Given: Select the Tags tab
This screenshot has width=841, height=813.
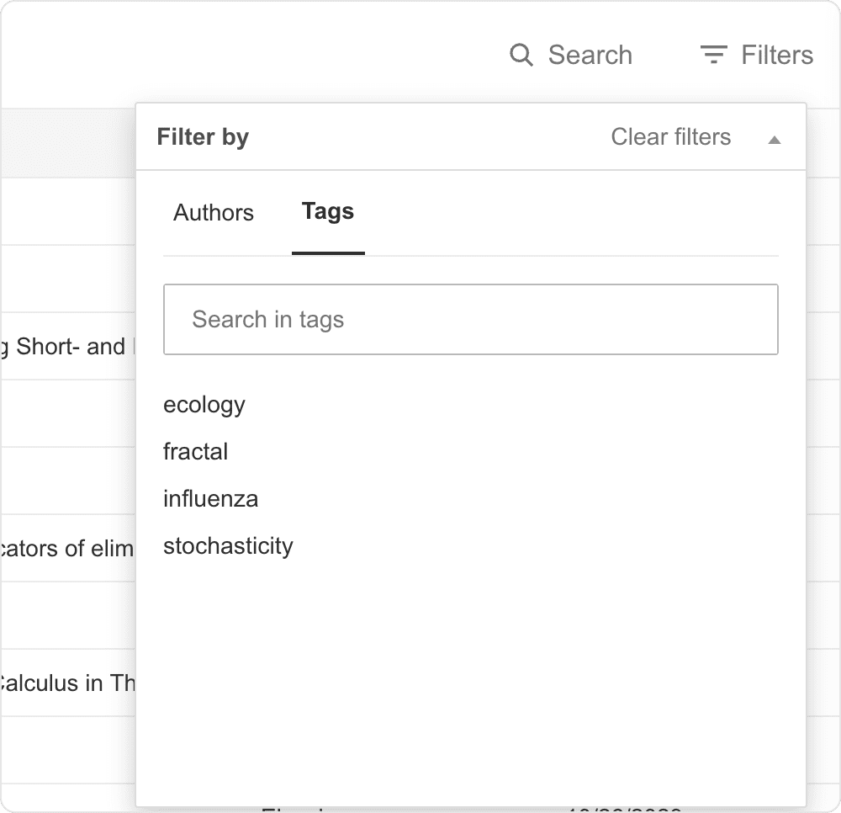Looking at the screenshot, I should click(327, 213).
